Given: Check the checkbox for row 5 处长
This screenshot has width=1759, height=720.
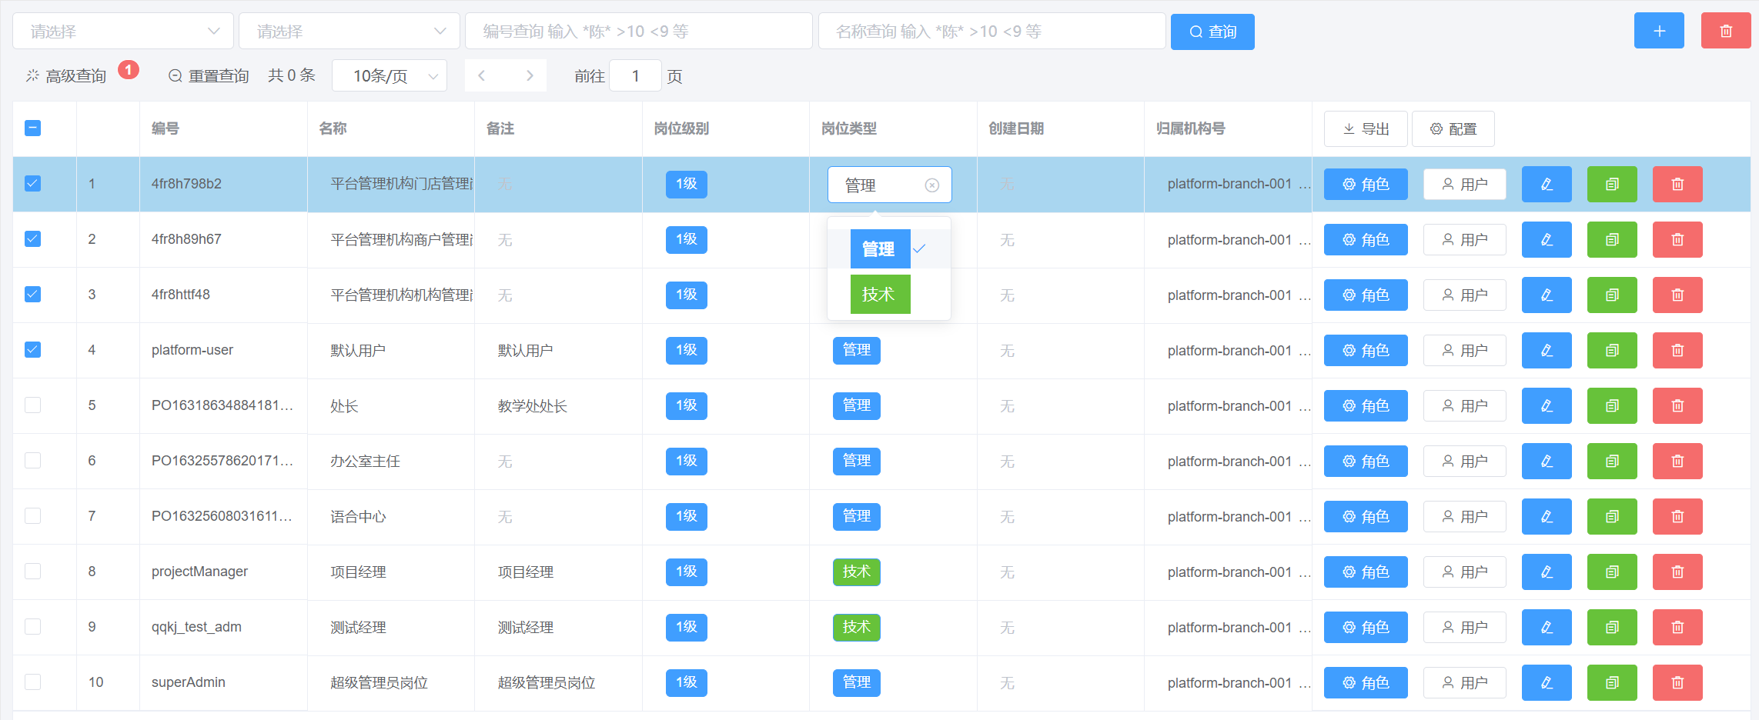Looking at the screenshot, I should tap(32, 405).
